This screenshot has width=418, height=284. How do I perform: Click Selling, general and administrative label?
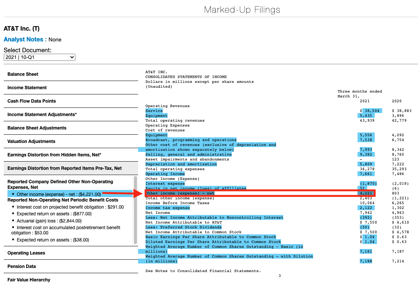[x=188, y=155]
